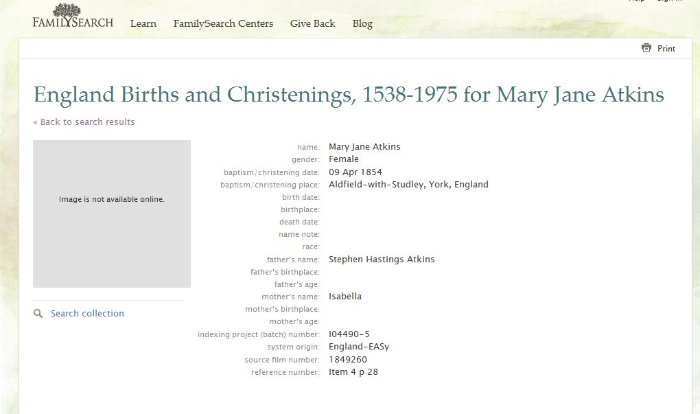Open the Give Back page

pyautogui.click(x=312, y=23)
